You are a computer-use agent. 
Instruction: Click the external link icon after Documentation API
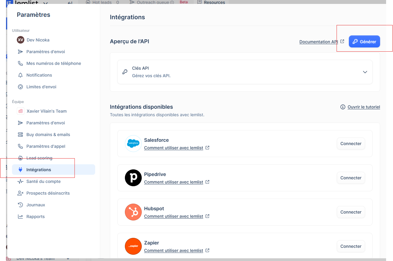[x=342, y=41]
